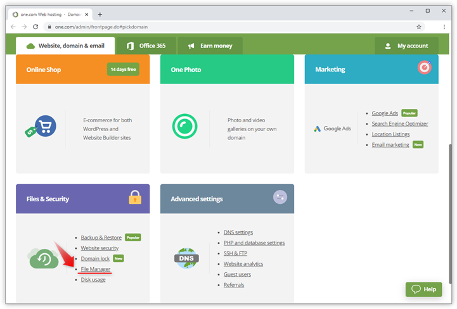
Task: Open the Guest users link
Action: pos(237,274)
